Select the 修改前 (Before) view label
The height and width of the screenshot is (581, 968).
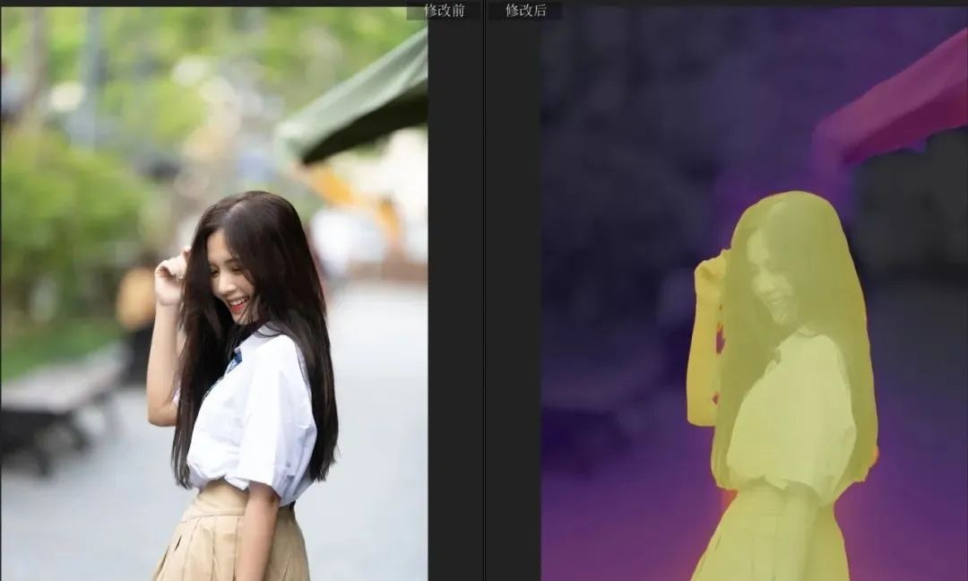click(444, 10)
